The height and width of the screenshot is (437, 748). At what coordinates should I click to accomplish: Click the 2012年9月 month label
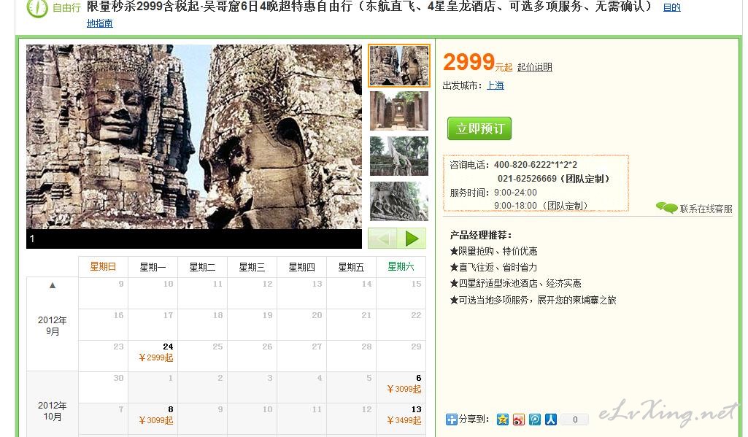[x=52, y=325]
